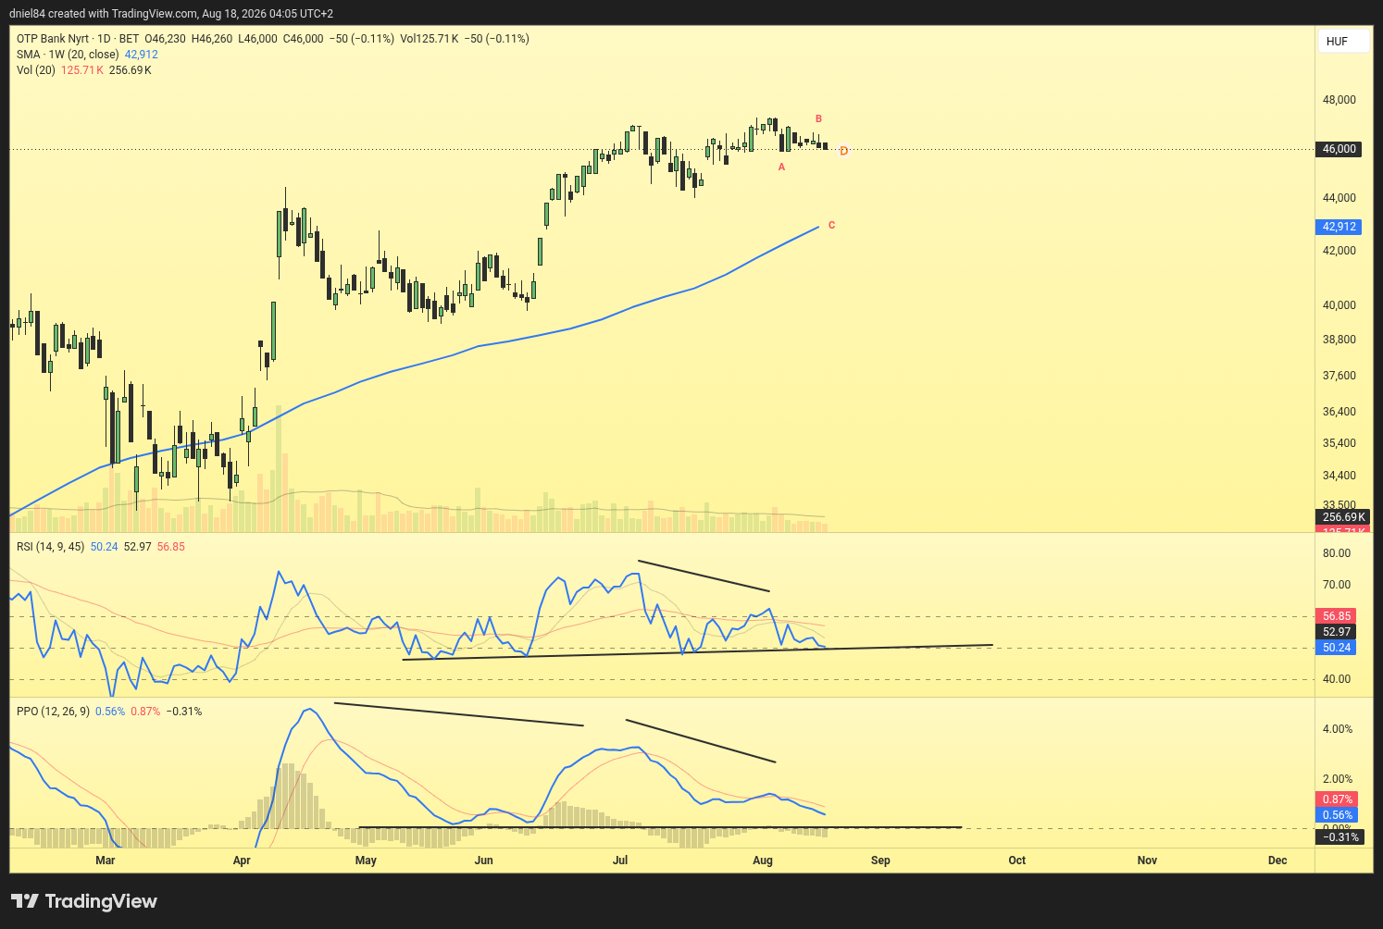Click the 35,400 price axis label
The image size is (1383, 929).
(1339, 443)
